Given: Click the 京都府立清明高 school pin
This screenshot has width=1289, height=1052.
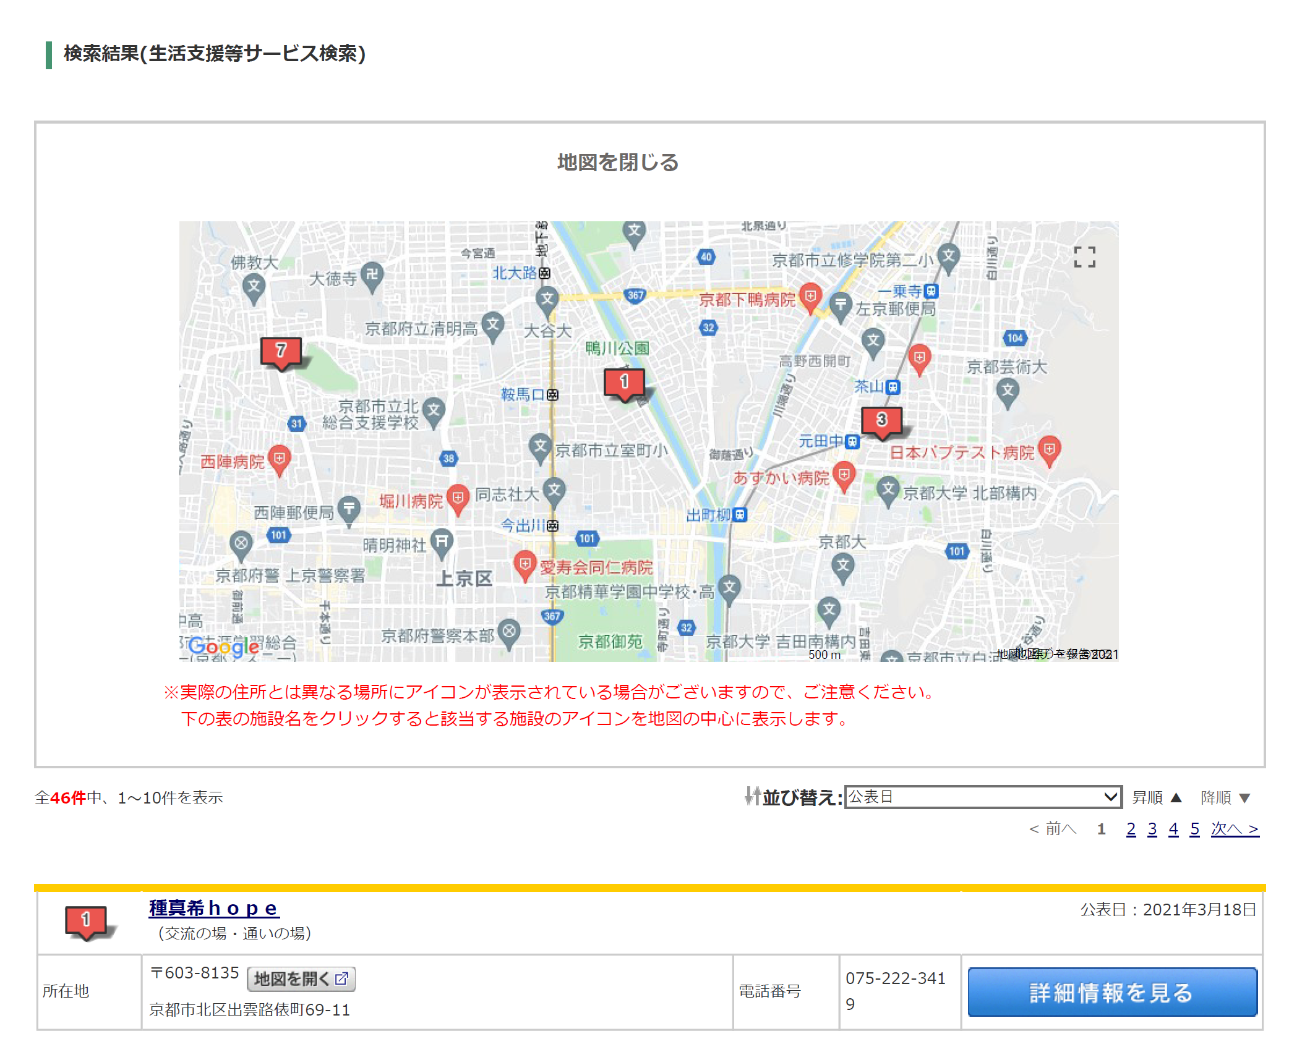Looking at the screenshot, I should pyautogui.click(x=492, y=326).
